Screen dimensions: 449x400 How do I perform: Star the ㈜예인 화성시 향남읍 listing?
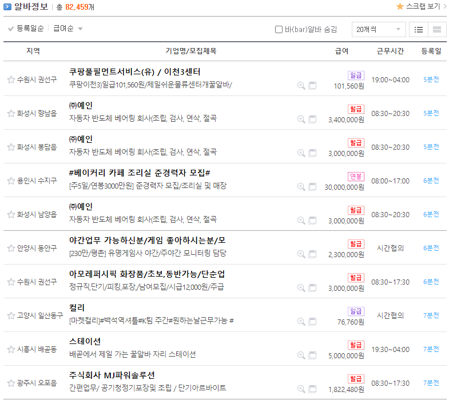[11, 113]
